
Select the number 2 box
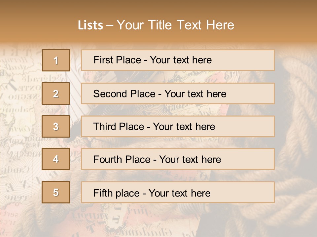click(56, 93)
